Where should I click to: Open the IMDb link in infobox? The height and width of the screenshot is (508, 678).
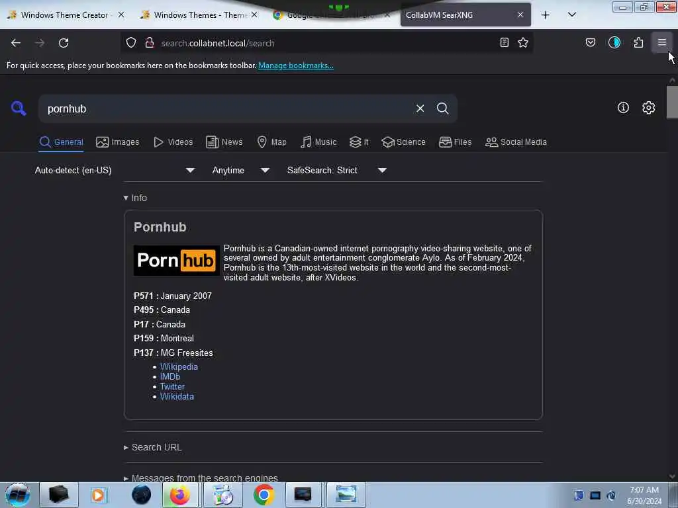(170, 376)
